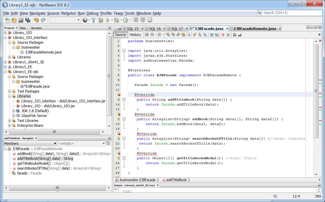This screenshot has height=202, width=325.
Task: Expand the JDK 1.8 (Default) library node
Action: coord(14,111)
